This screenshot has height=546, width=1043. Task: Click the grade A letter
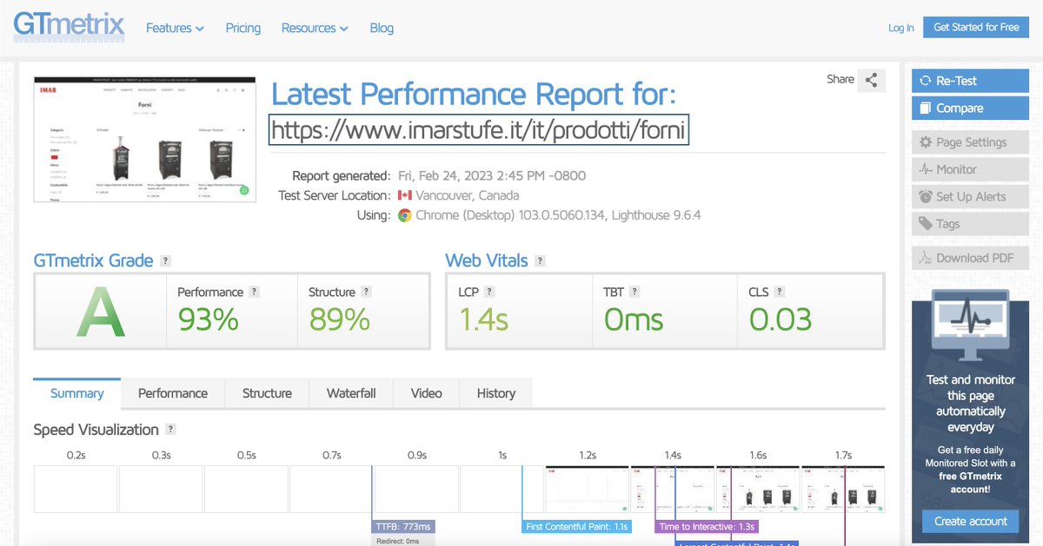click(101, 312)
